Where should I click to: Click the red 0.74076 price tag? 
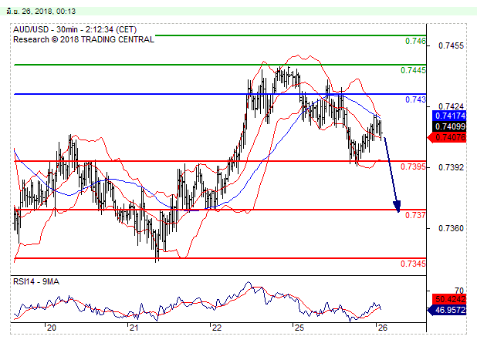point(447,138)
